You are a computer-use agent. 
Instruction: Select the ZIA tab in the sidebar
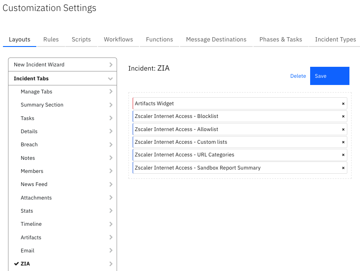click(63, 264)
